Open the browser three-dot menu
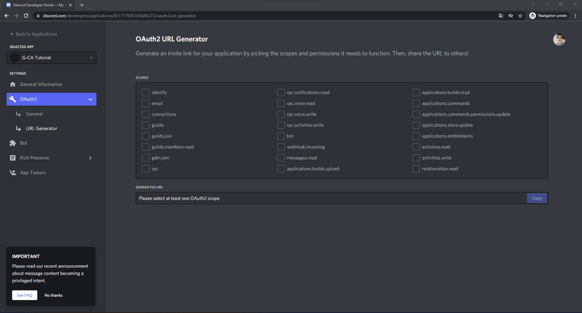Image resolution: width=582 pixels, height=313 pixels. (576, 16)
